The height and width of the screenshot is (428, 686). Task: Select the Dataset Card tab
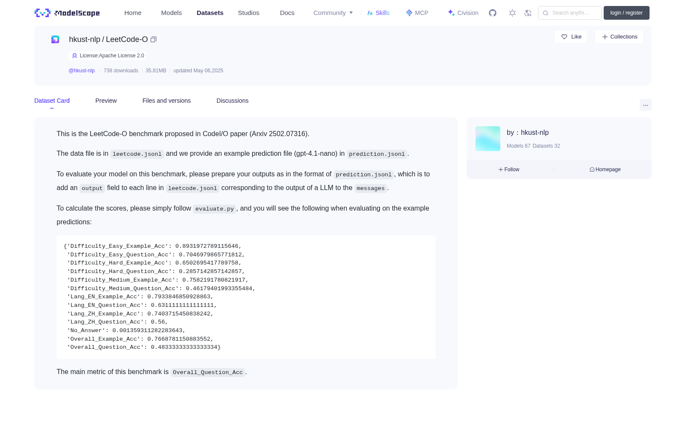click(52, 101)
